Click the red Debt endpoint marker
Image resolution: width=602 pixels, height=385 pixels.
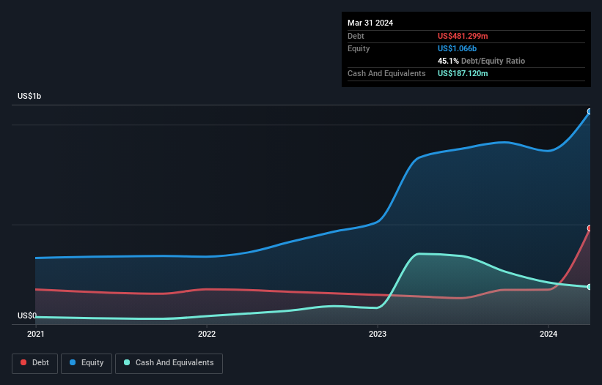click(x=590, y=228)
